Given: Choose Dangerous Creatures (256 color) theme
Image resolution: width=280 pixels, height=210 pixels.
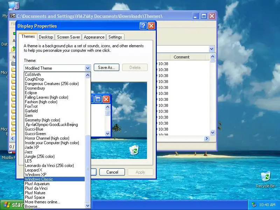Looking at the screenshot, I should [55, 84].
